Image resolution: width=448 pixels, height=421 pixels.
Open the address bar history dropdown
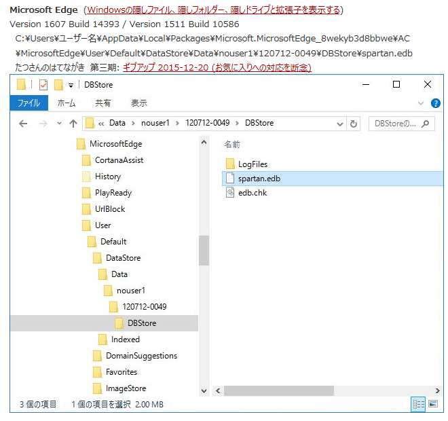click(x=339, y=124)
